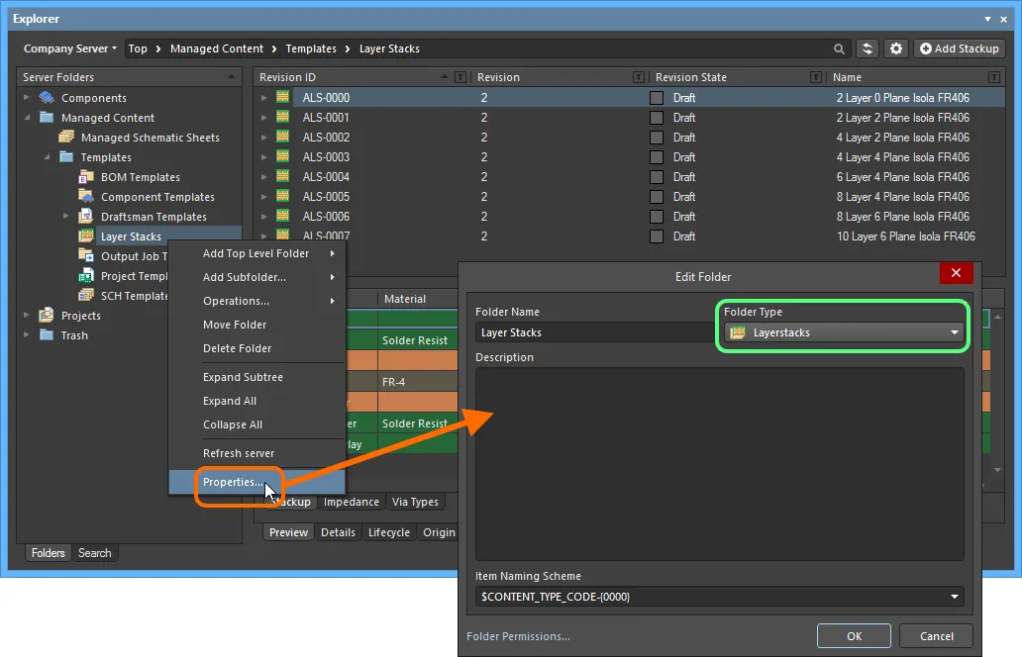Click the Managed Content folder icon
The height and width of the screenshot is (657, 1022).
[x=47, y=117]
